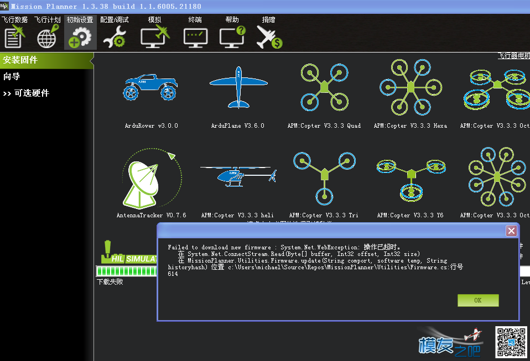
Task: Click the APM:Copter V3.3.3 heli label
Action: [x=237, y=215]
